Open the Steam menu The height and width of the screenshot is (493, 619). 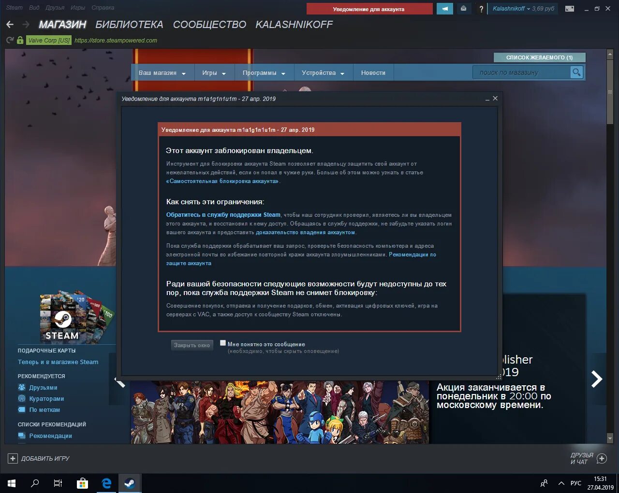coord(14,7)
